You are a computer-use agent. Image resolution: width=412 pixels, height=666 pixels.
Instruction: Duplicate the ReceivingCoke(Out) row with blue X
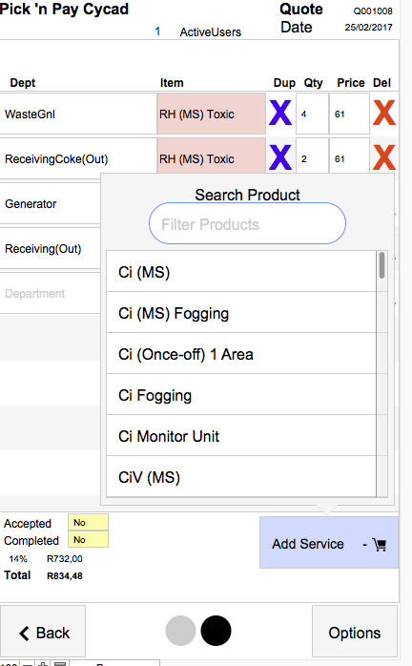point(280,157)
